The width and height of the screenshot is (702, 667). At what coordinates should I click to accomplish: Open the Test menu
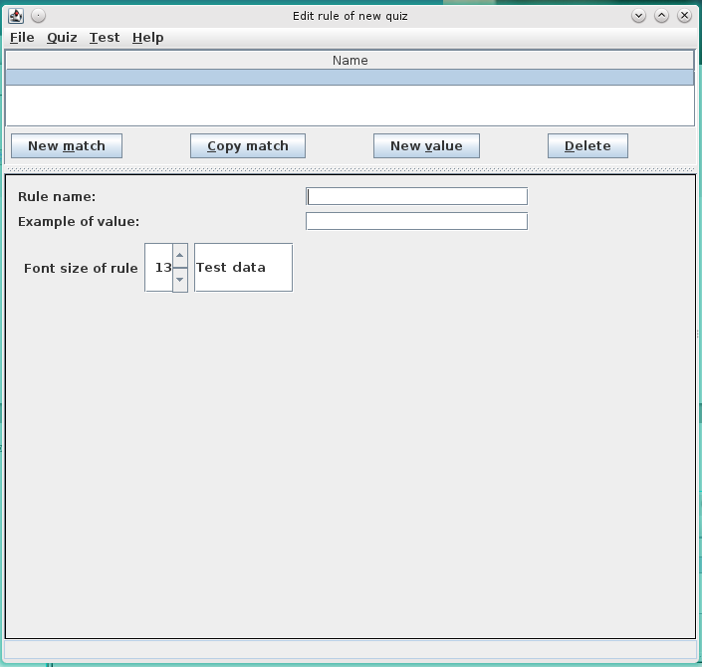click(x=105, y=38)
